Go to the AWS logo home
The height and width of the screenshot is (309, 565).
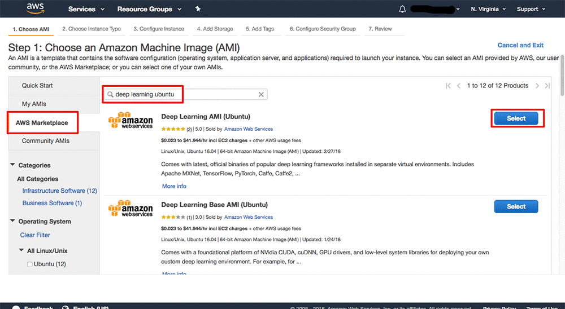36,8
